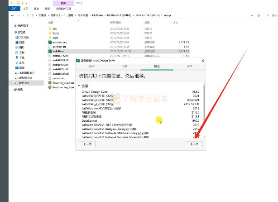The image size is (278, 202).
Task: Click the 选择 step tab in installer
Action: pyautogui.click(x=91, y=66)
